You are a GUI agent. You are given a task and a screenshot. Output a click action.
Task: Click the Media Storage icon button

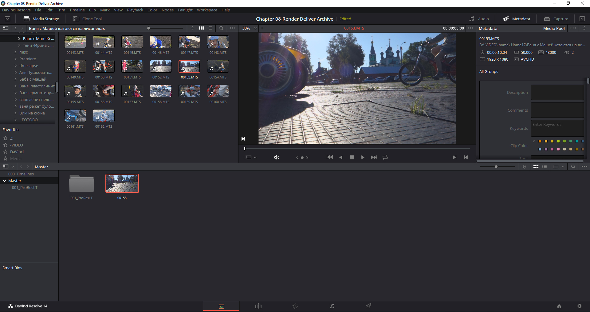click(27, 19)
